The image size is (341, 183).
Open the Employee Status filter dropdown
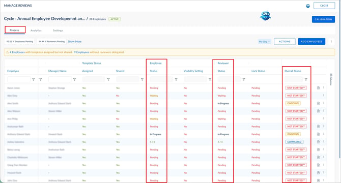click(161, 79)
